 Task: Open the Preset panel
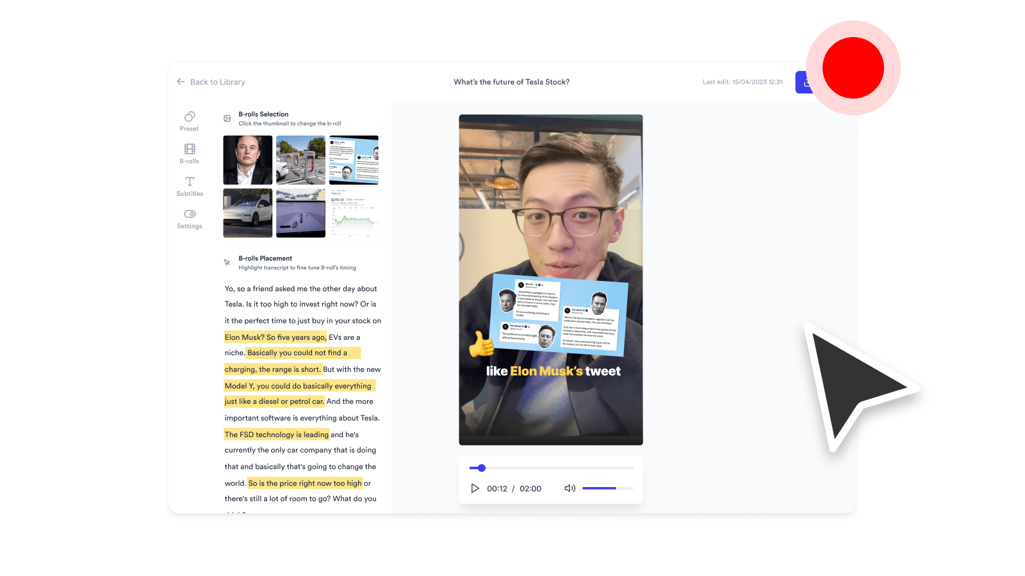tap(189, 121)
